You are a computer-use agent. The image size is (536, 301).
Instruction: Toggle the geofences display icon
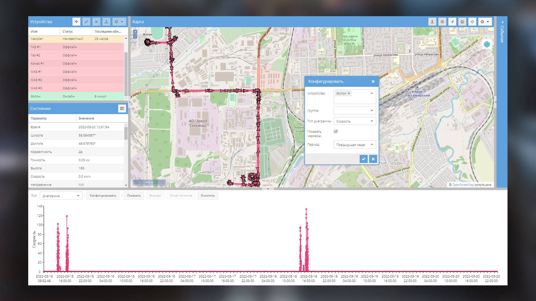[432, 22]
